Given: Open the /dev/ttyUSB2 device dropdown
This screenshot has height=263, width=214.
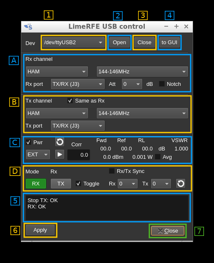Looking at the screenshot, I should [x=73, y=43].
